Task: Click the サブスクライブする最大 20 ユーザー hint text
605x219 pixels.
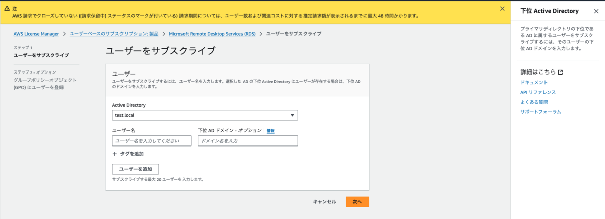Action: coord(158,179)
